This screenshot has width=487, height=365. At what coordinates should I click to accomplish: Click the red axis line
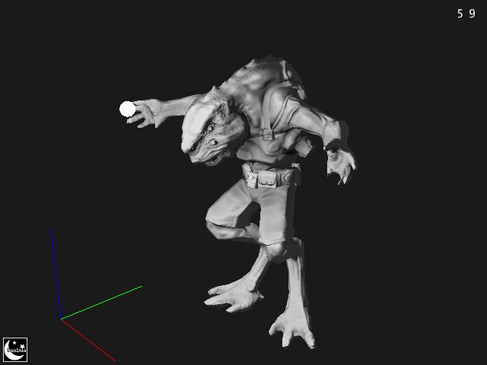coord(88,340)
